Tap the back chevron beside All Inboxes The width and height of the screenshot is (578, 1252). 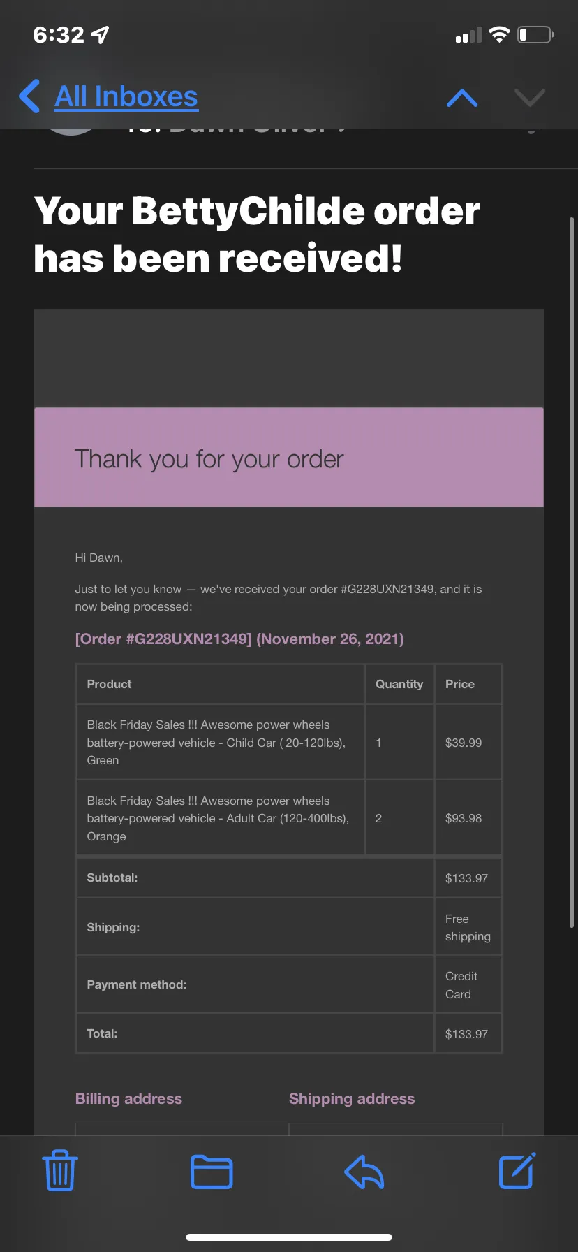point(29,96)
